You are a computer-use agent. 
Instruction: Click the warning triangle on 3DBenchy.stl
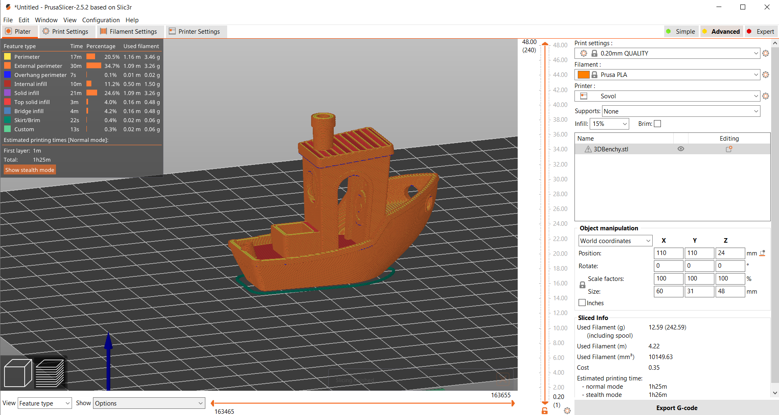point(588,149)
